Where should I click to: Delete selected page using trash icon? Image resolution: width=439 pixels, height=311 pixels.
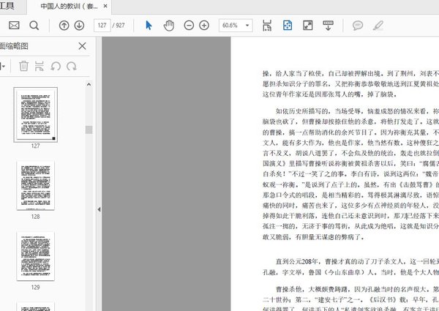23,67
